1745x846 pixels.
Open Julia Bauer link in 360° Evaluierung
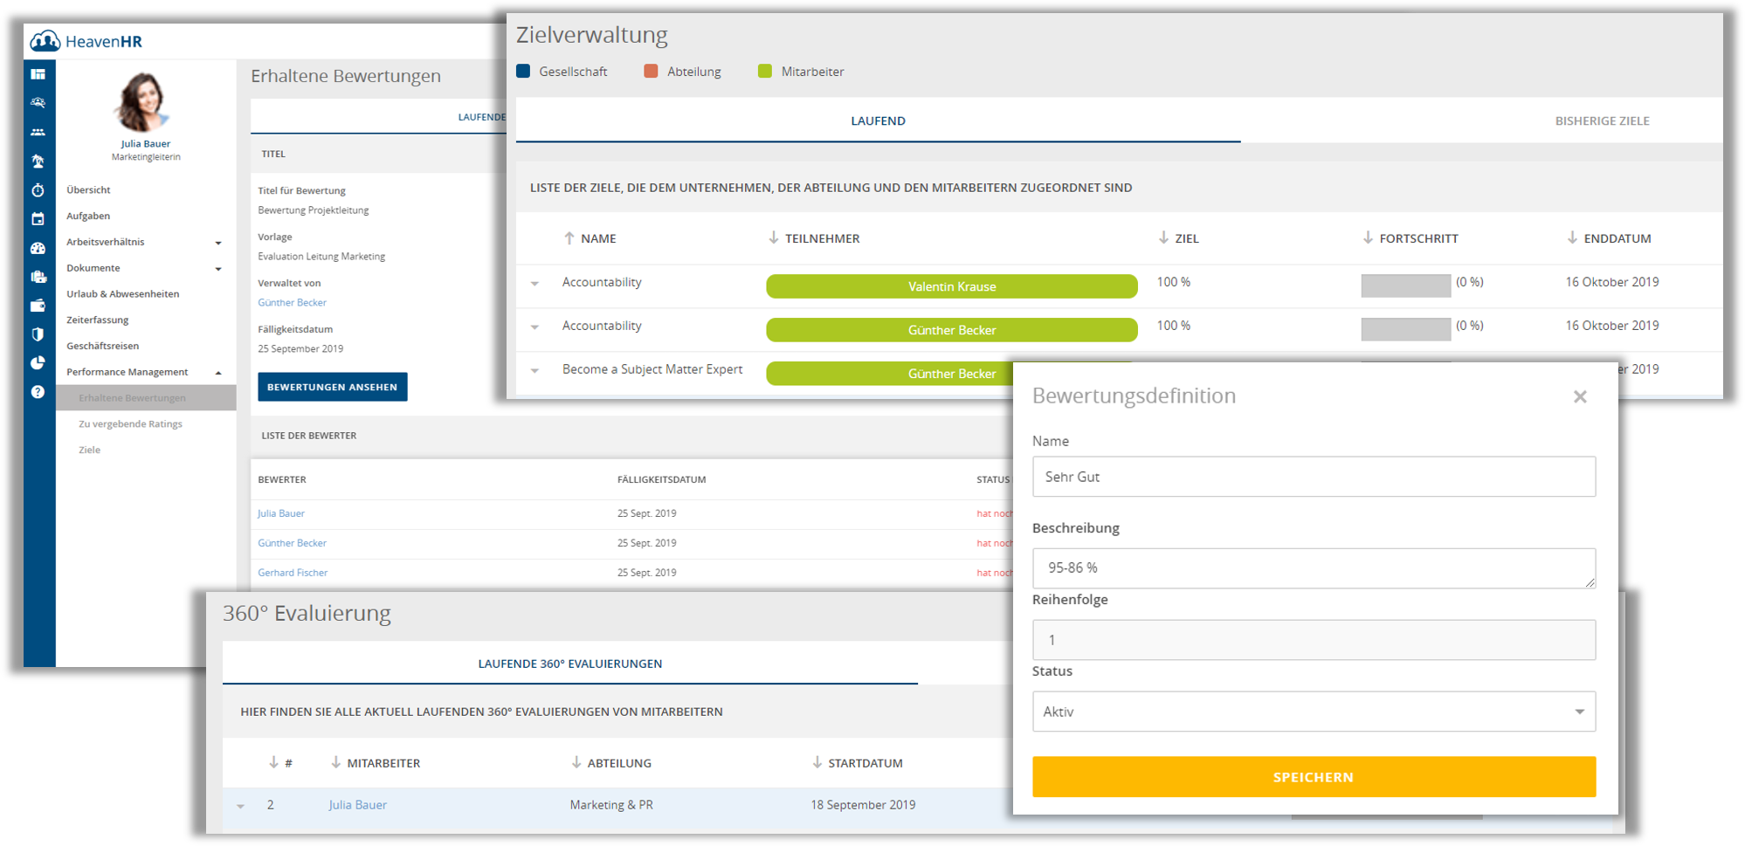coord(358,805)
